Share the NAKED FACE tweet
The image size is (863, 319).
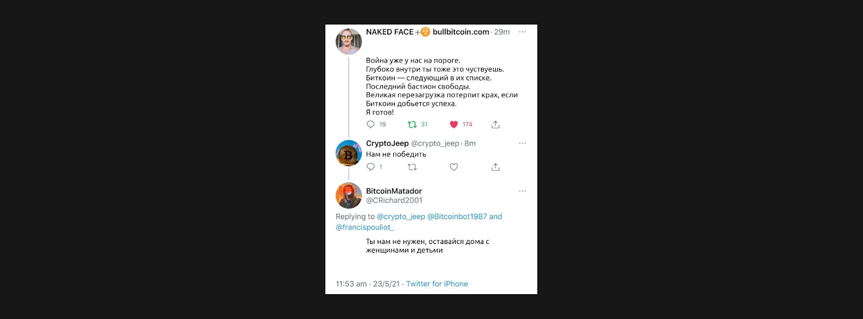[x=495, y=125]
